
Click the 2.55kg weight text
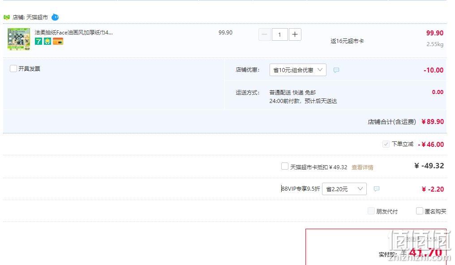(435, 44)
